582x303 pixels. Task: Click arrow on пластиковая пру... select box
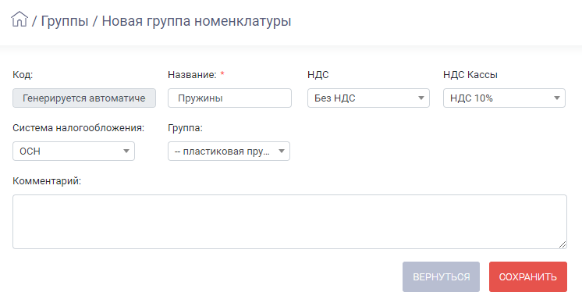(x=282, y=151)
